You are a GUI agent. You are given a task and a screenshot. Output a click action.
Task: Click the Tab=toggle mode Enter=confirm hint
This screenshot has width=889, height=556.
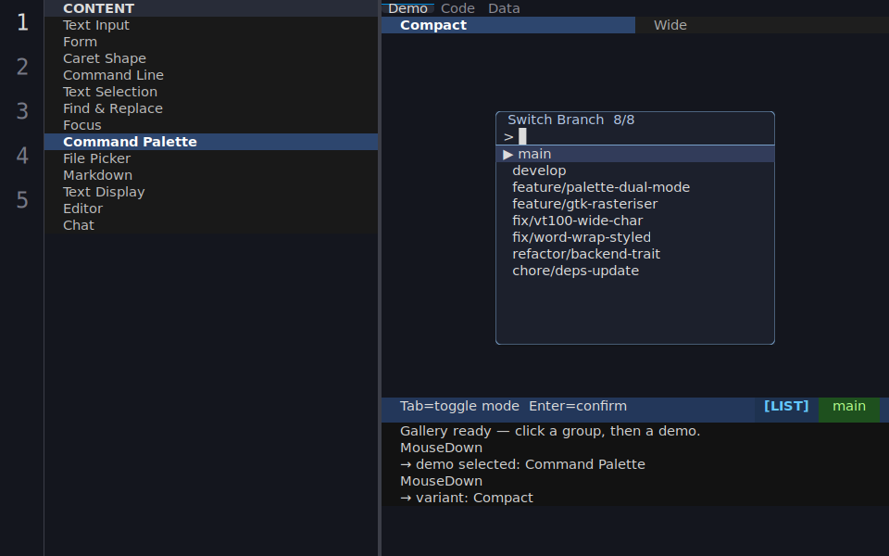click(513, 406)
